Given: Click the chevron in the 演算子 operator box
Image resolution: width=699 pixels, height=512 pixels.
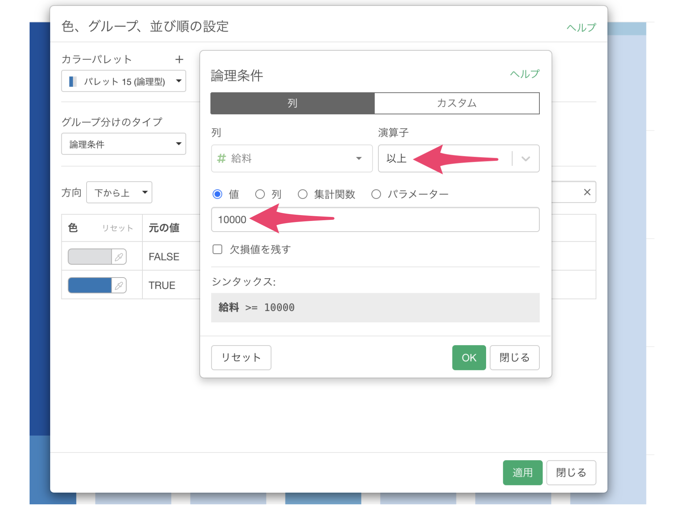Looking at the screenshot, I should [526, 158].
